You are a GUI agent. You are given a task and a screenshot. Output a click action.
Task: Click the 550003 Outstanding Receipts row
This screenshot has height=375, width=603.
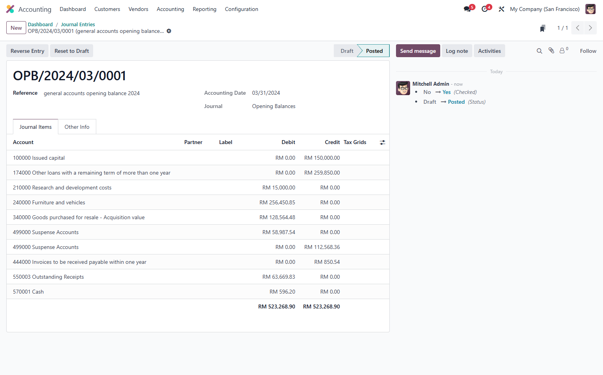point(198,277)
